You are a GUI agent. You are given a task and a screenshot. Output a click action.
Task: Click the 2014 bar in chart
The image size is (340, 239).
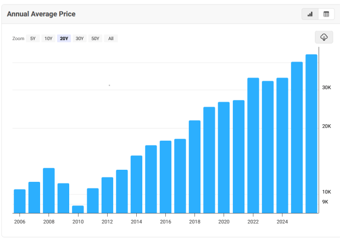[x=136, y=184]
